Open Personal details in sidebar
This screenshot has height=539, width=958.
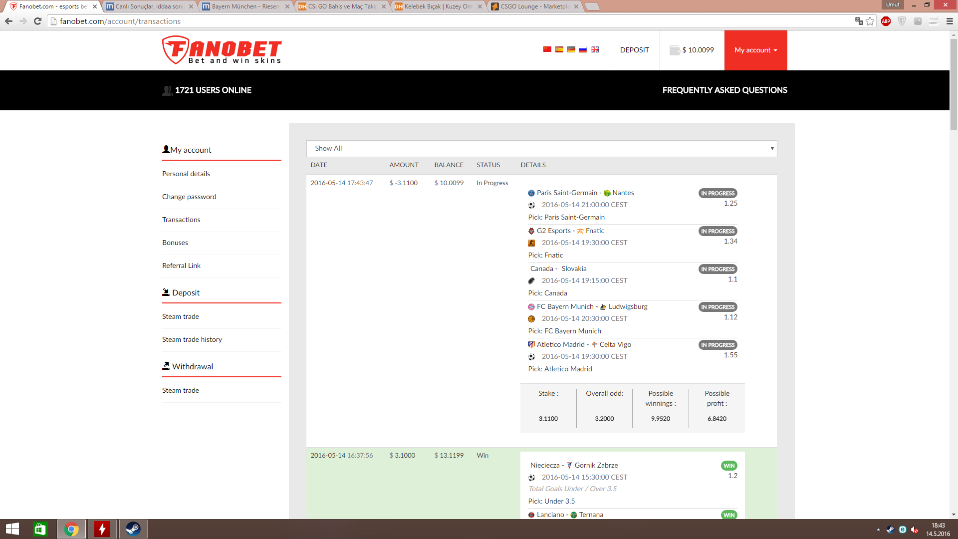coord(186,174)
